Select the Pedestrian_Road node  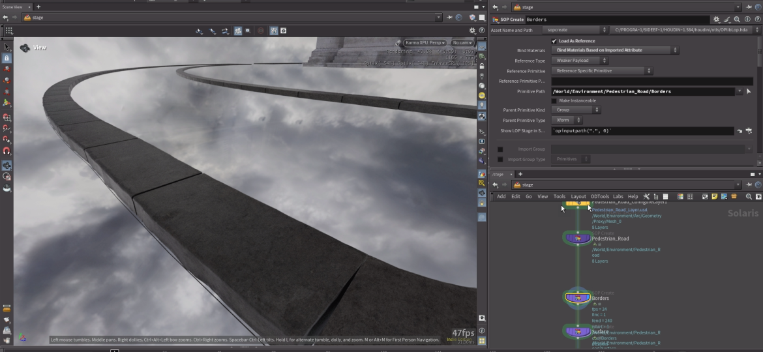point(577,239)
